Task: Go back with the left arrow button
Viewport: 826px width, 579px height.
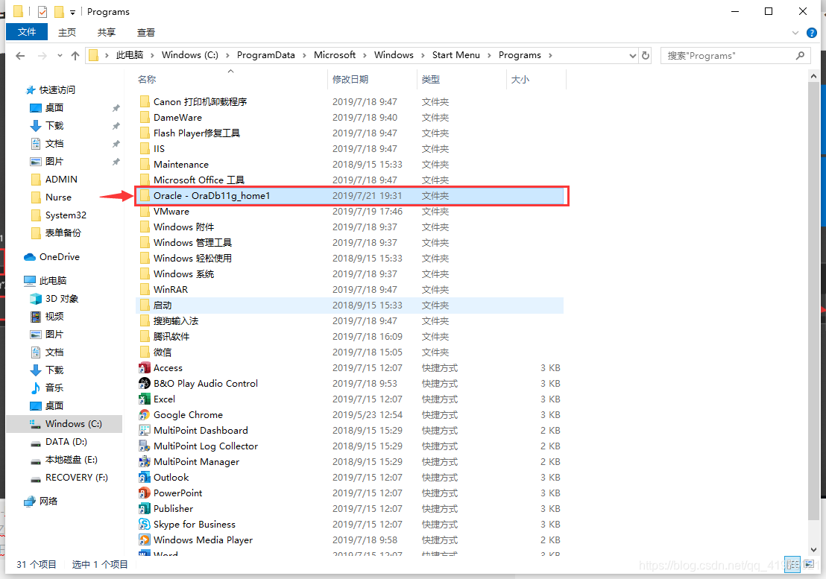Action: [x=21, y=55]
